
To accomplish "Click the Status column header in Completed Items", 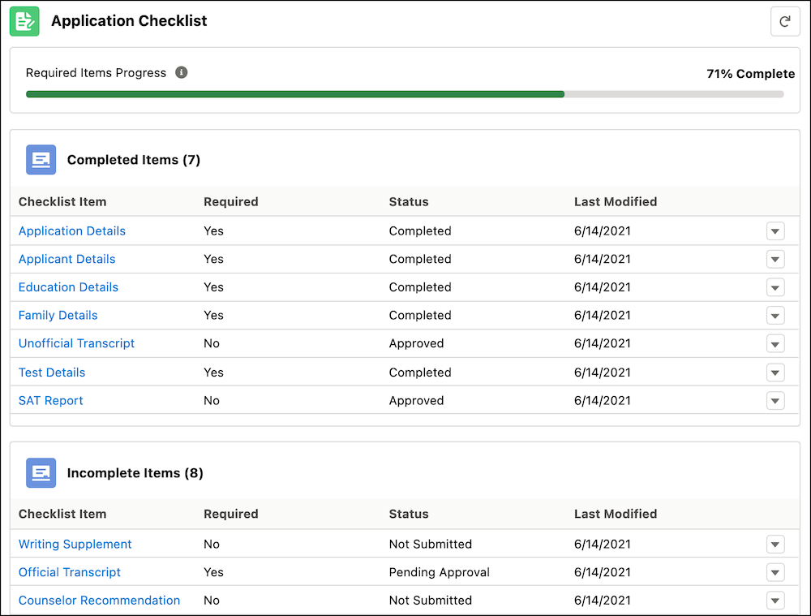I will [409, 201].
